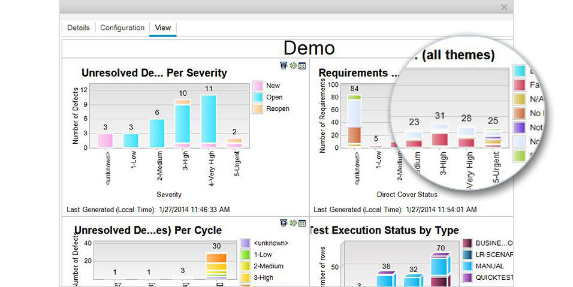Click the unknown bar labeled 84
573x287 pixels.
354,121
